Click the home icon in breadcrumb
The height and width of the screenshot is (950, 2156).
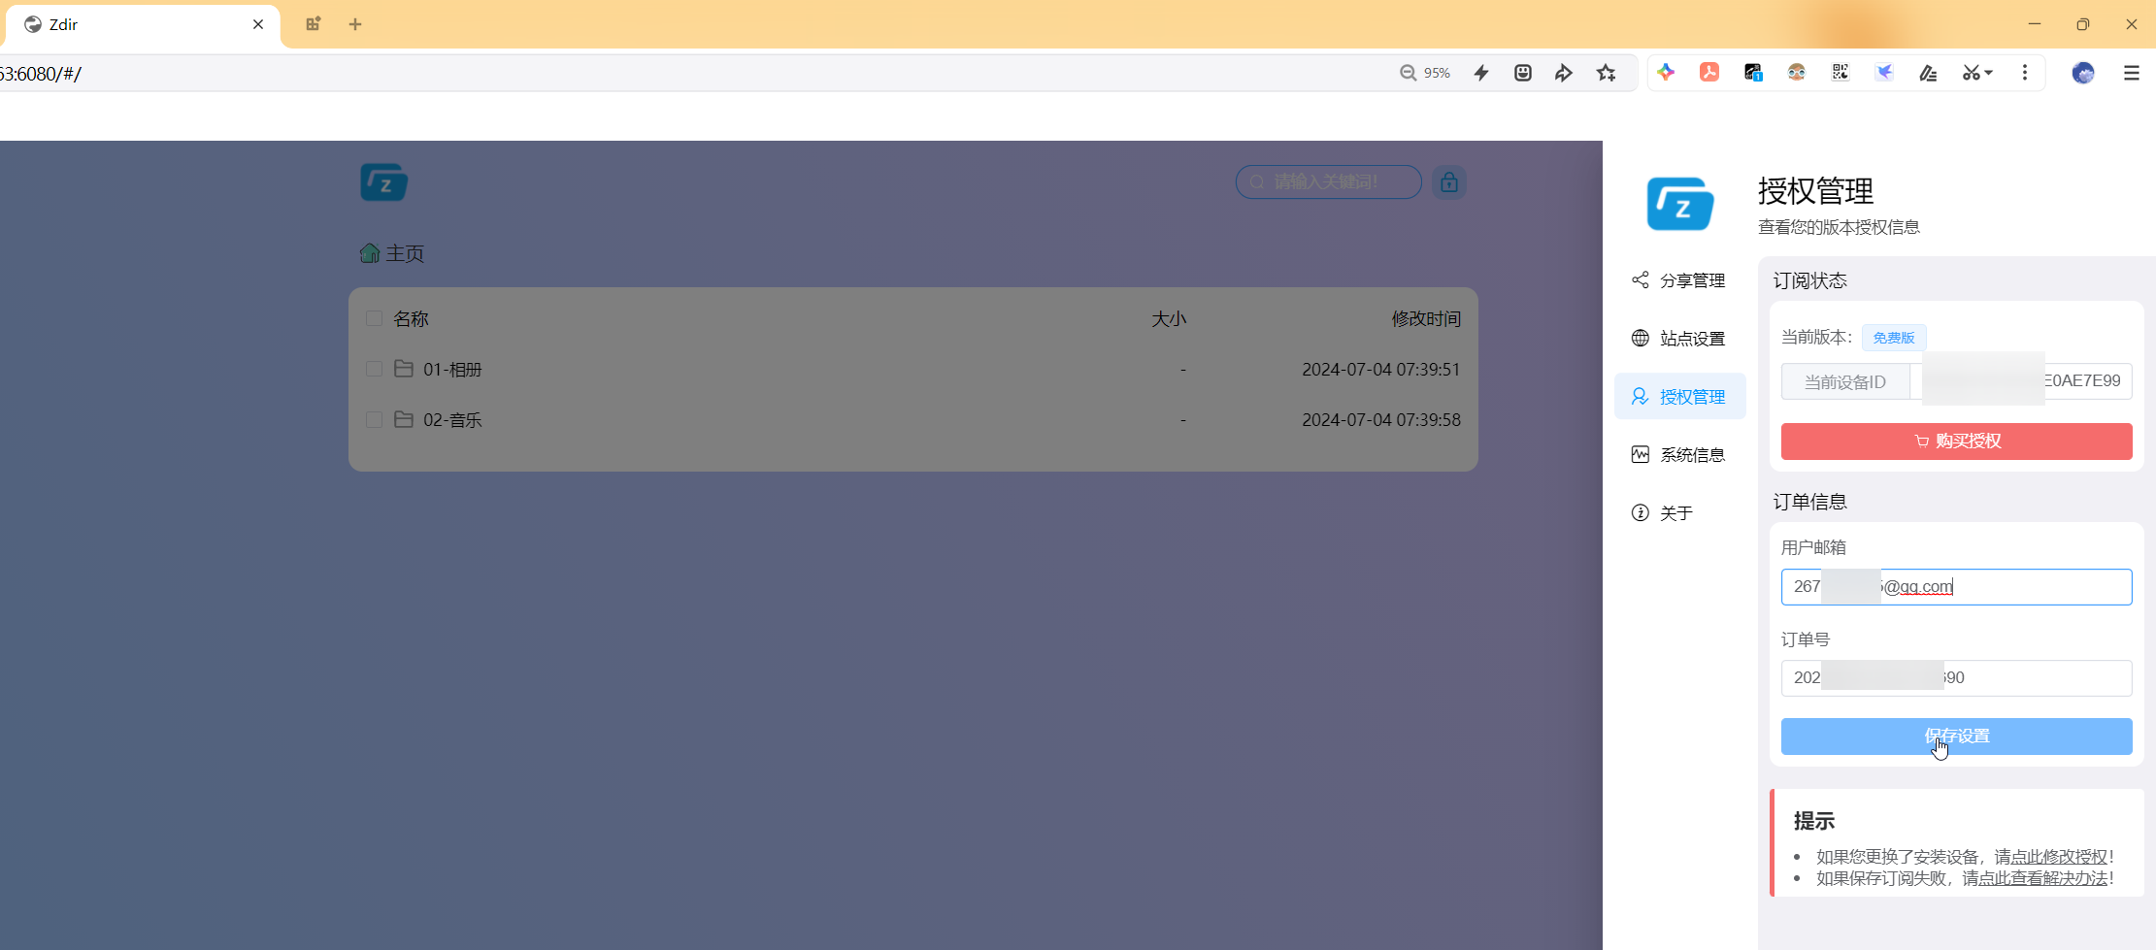click(x=370, y=253)
